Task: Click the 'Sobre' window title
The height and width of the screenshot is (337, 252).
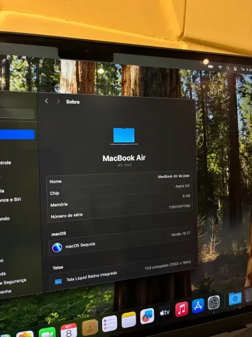Action: [73, 102]
